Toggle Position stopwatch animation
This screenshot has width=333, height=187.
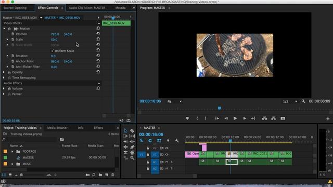[12, 34]
